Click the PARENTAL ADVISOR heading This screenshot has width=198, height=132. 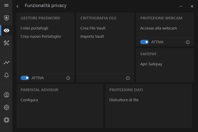pos(39,90)
